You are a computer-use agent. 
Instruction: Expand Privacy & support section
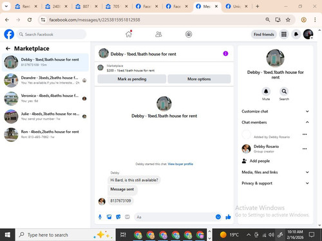[x=276, y=183]
